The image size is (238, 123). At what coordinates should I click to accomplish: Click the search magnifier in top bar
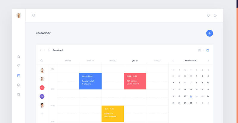[34, 15]
